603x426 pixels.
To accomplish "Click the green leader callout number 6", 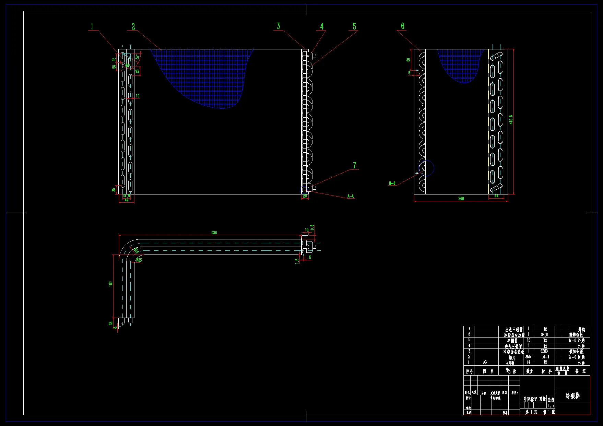I will point(403,26).
